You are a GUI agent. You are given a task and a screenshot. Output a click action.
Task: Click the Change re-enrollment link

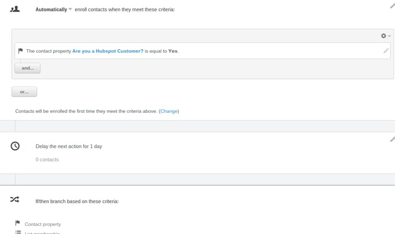169,111
